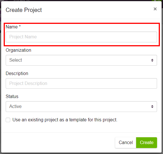Click the green button behind dialog top-right
The width and height of the screenshot is (163, 154).
[157, 1]
